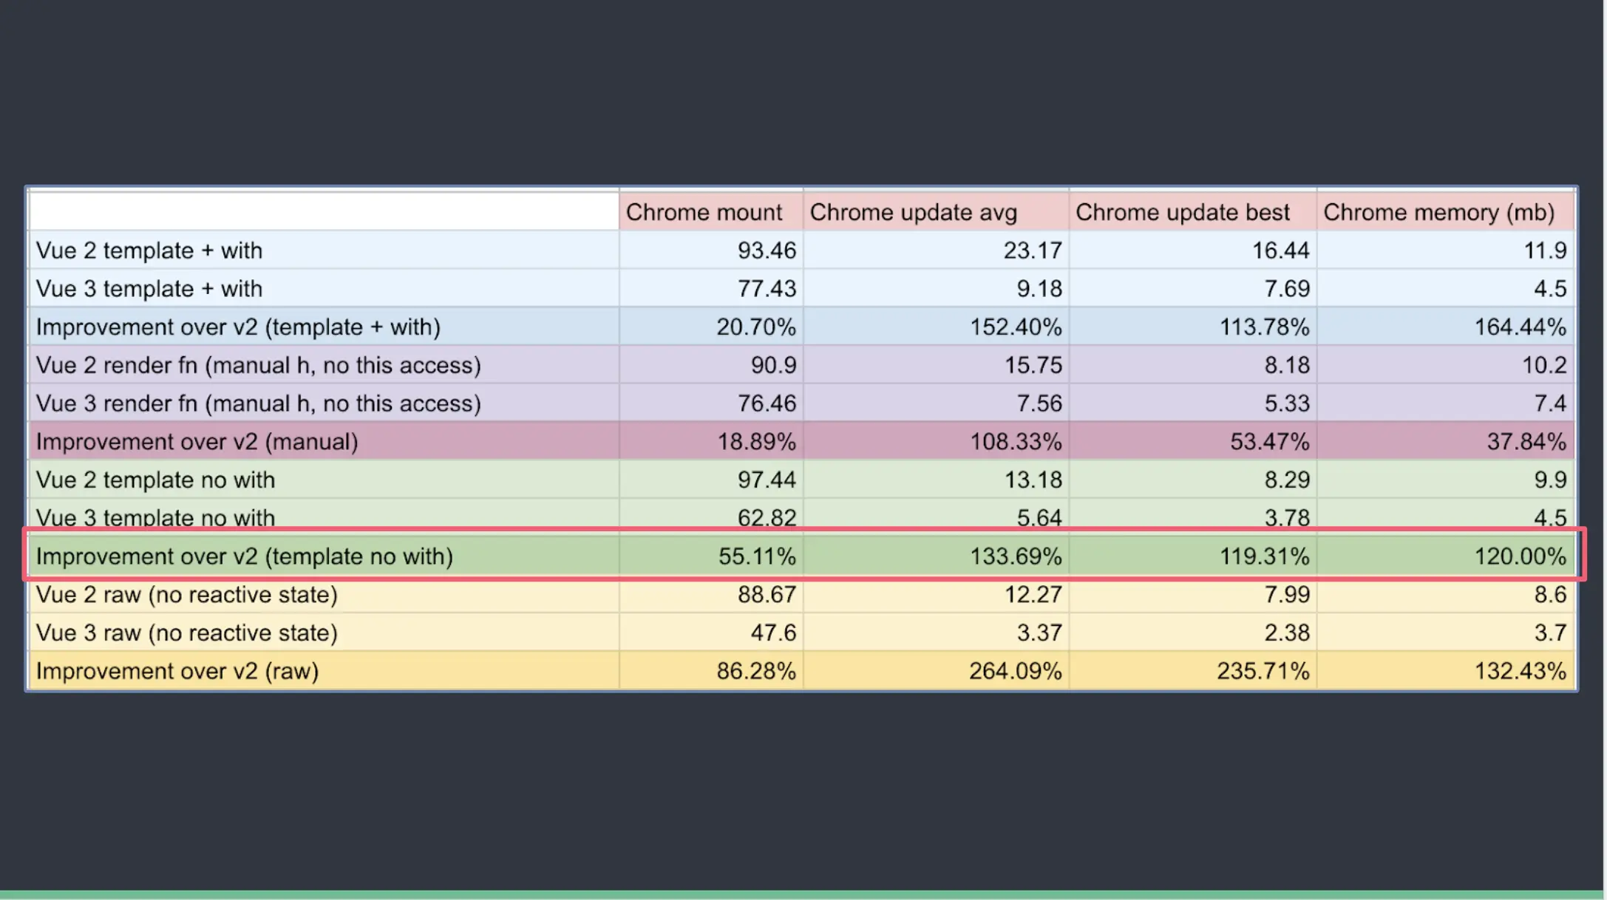
Task: Select the Vue 2 render fn row label
Action: pos(259,365)
